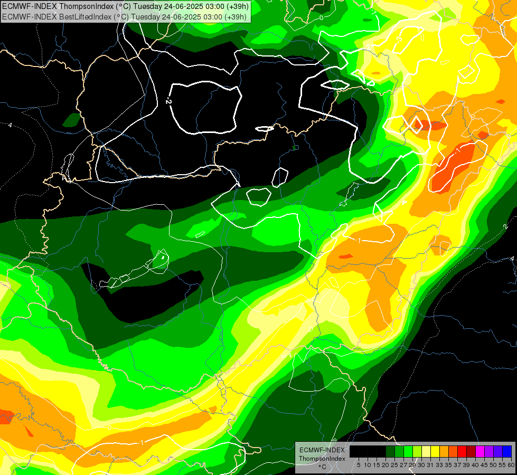This screenshot has height=475, width=517.
Task: Click the -2 contour label on map
Action: pyautogui.click(x=168, y=100)
